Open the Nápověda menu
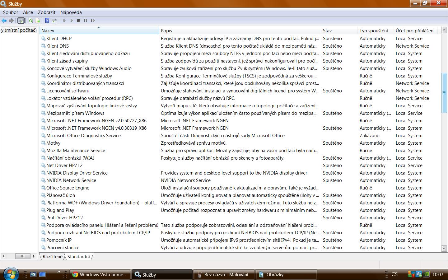 (x=71, y=12)
